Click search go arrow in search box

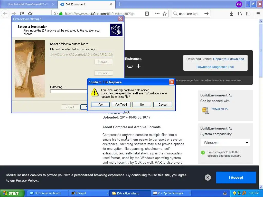coord(206,14)
